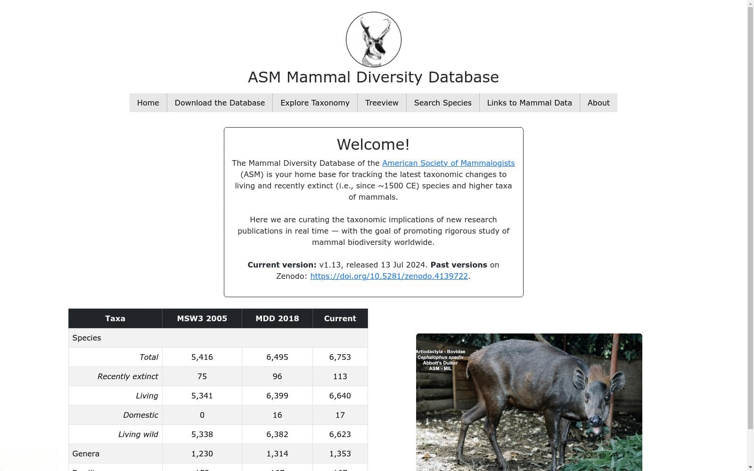Click the value 6,640 in Living row

[x=340, y=396]
